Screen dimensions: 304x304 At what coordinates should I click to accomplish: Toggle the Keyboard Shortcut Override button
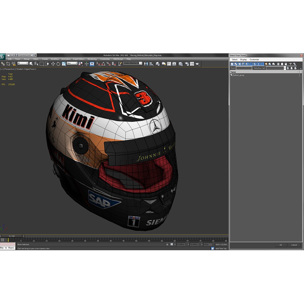(x=92, y=64)
